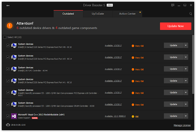Click the vertical scrollbar in driver list

coord(193,64)
